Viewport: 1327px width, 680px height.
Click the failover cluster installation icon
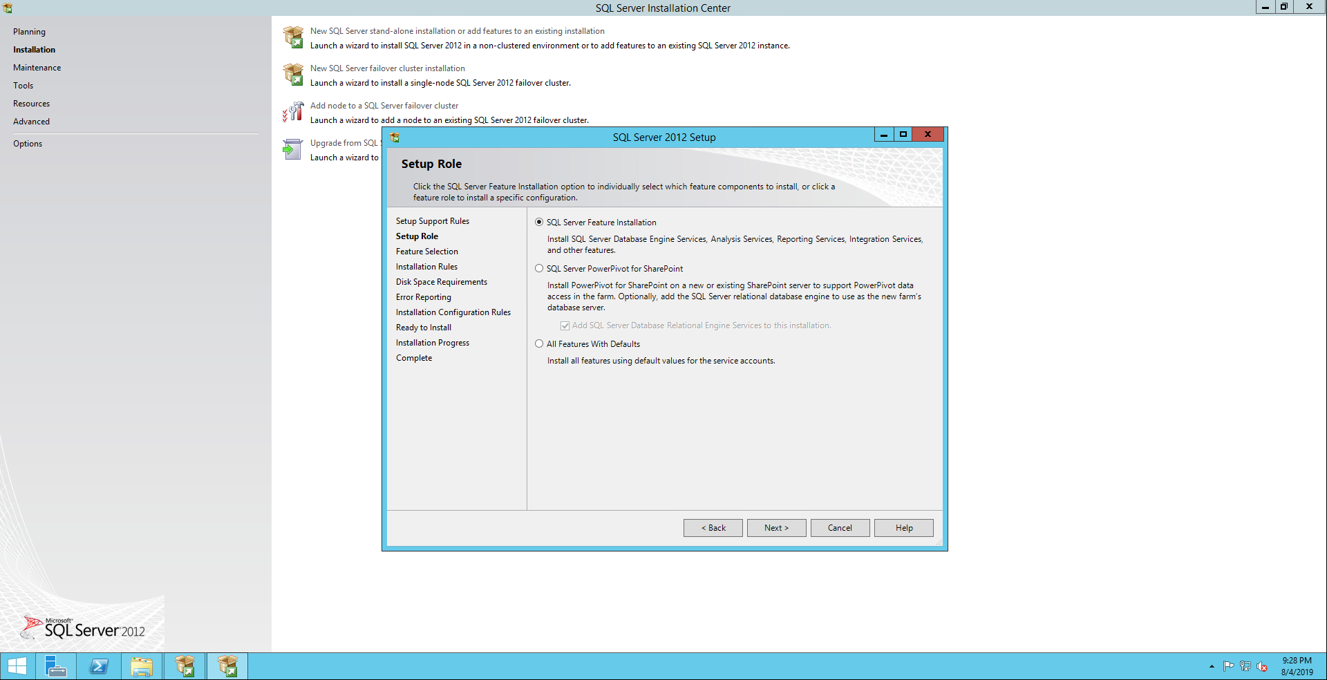pos(293,75)
